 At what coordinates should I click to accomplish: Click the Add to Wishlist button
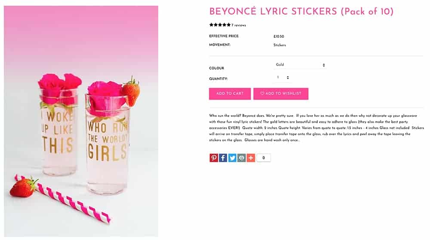[281, 94]
